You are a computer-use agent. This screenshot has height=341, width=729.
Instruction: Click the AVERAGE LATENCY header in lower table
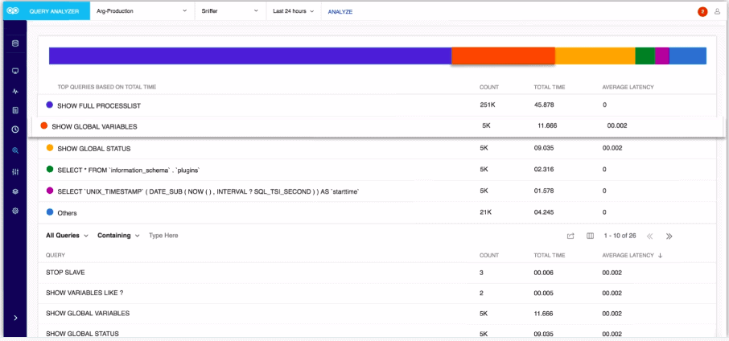point(628,255)
